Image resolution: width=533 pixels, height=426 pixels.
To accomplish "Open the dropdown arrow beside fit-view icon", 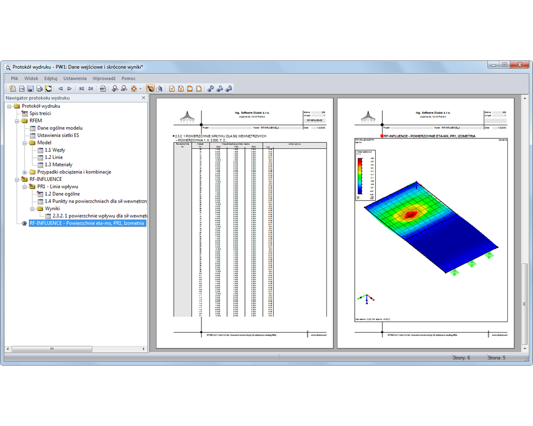I will pos(140,89).
